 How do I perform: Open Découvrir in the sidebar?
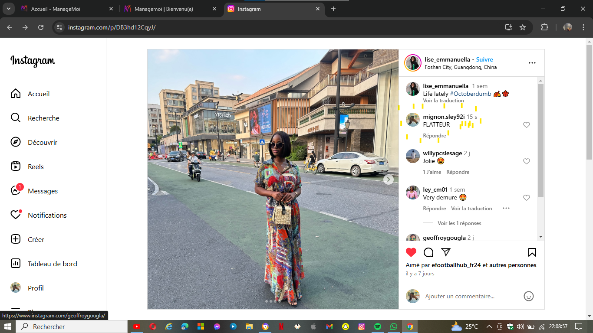click(x=42, y=142)
